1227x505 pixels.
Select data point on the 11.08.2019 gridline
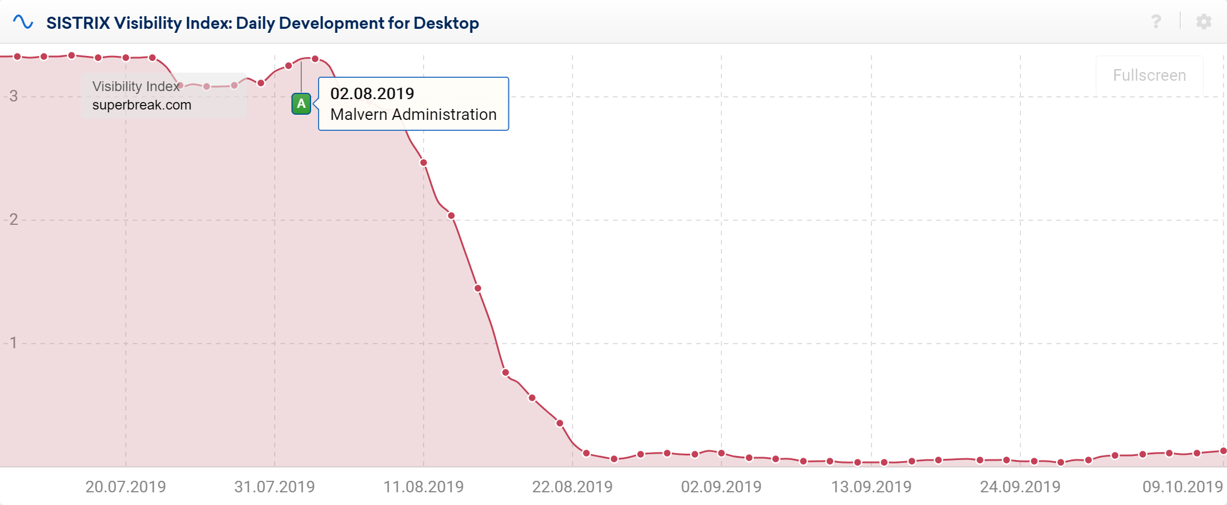(424, 163)
